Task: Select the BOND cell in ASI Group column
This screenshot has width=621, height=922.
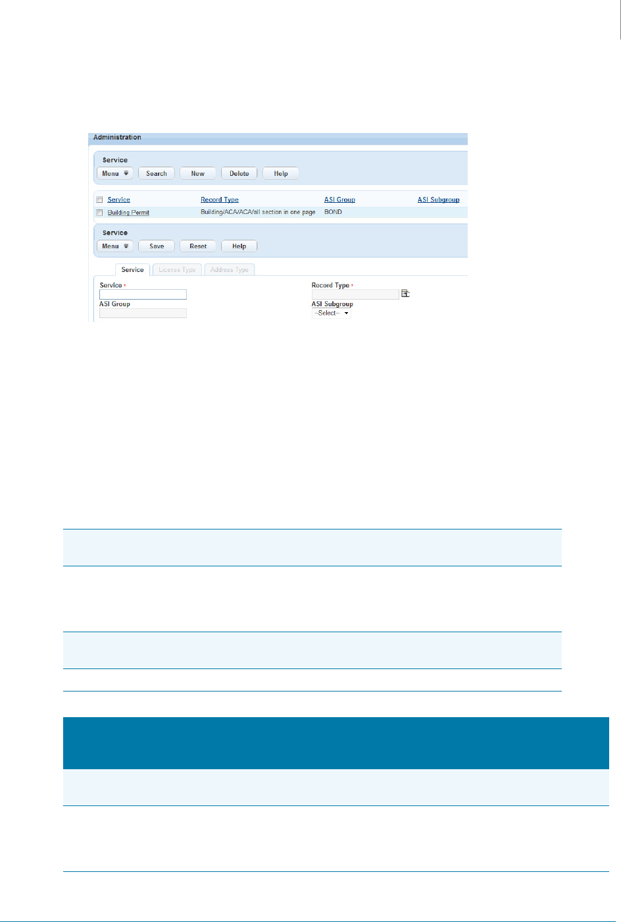Action: click(333, 212)
